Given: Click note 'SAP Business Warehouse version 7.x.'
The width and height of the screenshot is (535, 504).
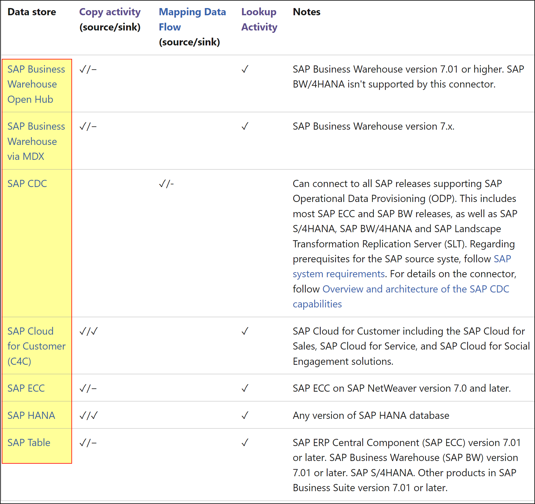Looking at the screenshot, I should 374,126.
